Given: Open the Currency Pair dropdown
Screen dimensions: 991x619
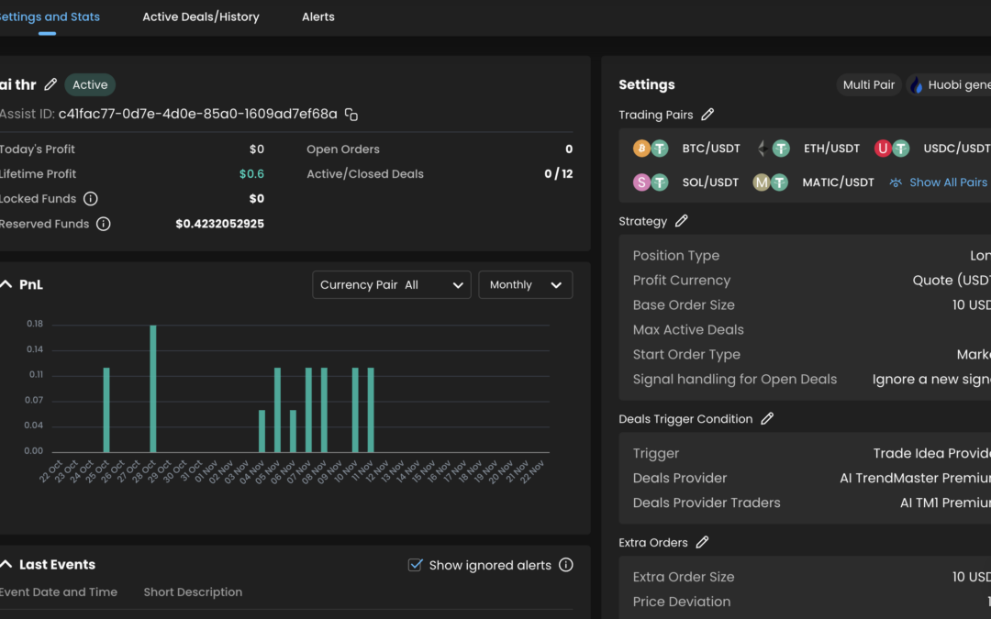Looking at the screenshot, I should tap(392, 285).
